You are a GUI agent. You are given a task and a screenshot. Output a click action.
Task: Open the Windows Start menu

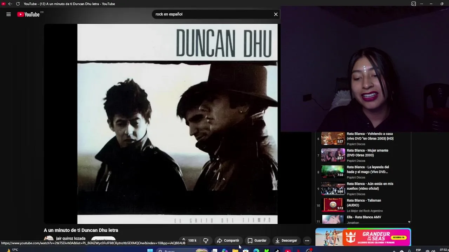pyautogui.click(x=150, y=251)
